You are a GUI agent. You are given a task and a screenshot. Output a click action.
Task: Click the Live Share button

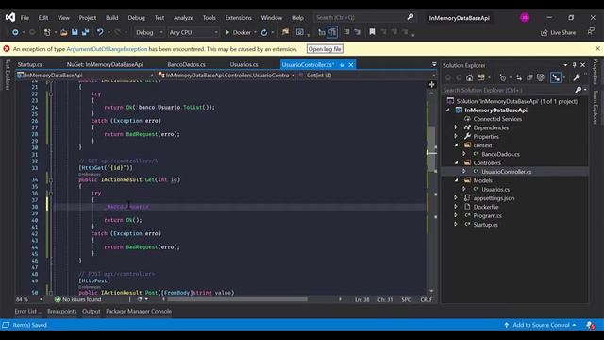tap(558, 32)
